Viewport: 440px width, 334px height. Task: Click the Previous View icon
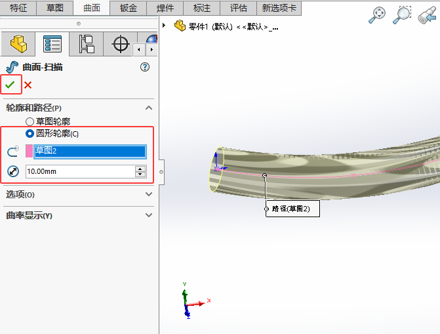pos(427,16)
